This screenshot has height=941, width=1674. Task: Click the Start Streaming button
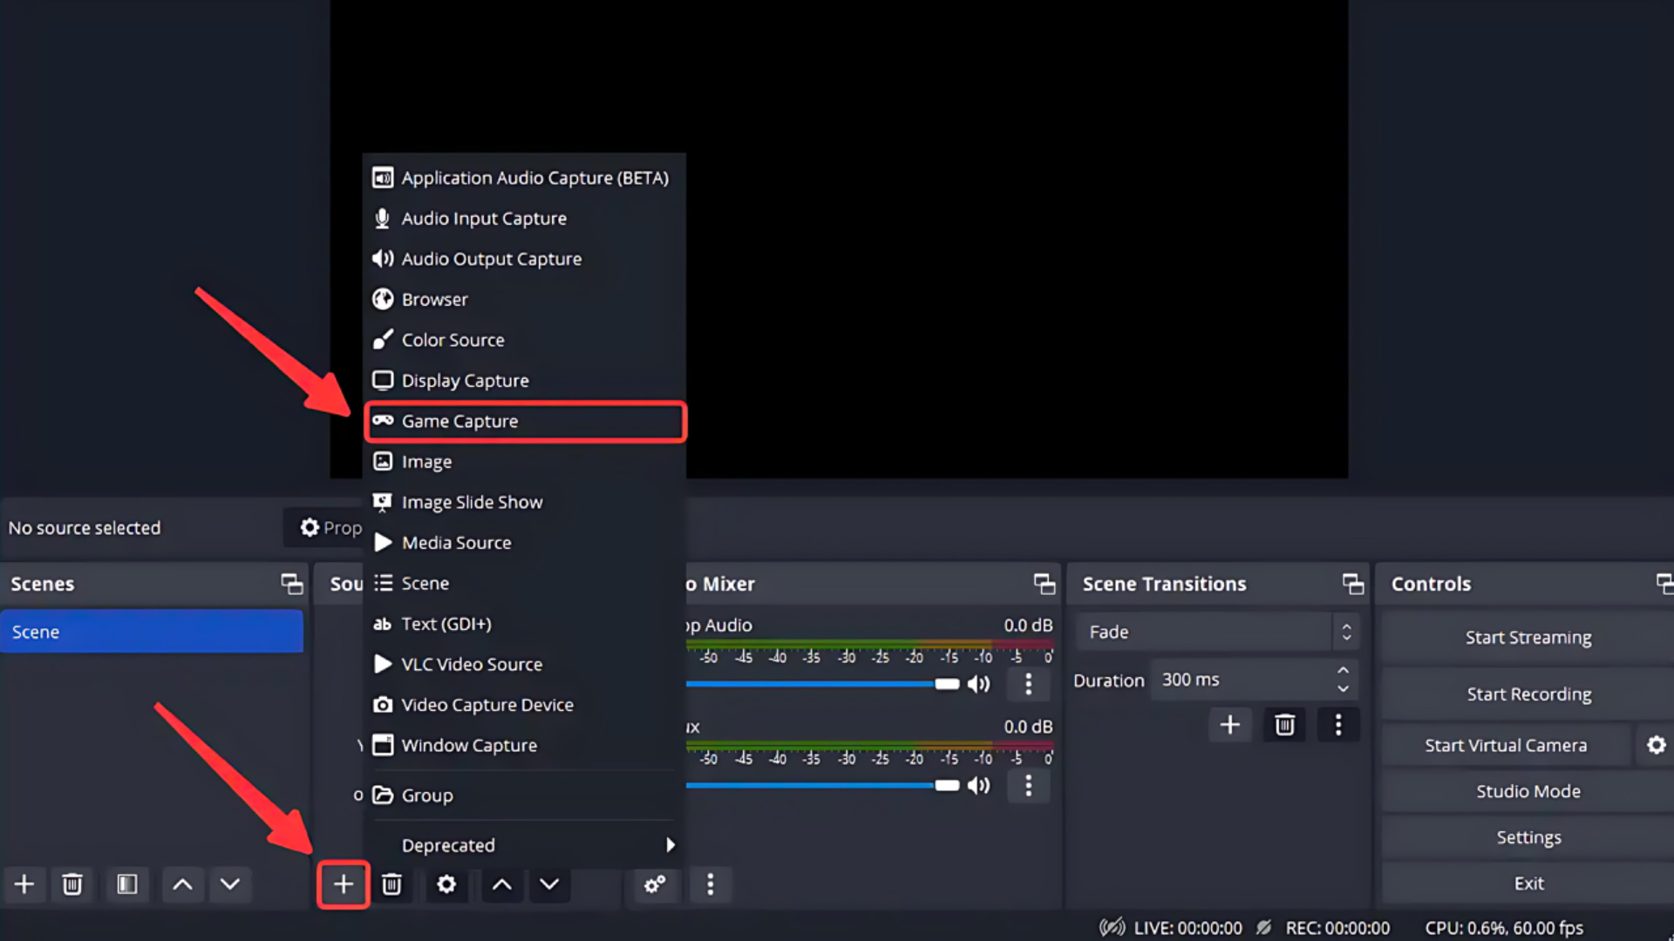tap(1528, 637)
